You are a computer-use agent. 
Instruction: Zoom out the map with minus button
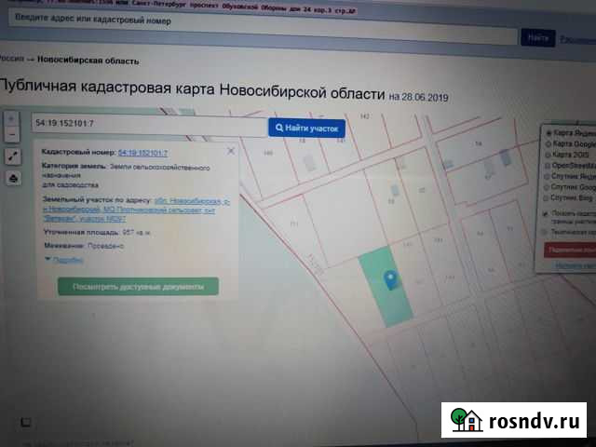pos(12,135)
